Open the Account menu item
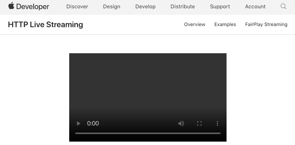 click(x=255, y=6)
